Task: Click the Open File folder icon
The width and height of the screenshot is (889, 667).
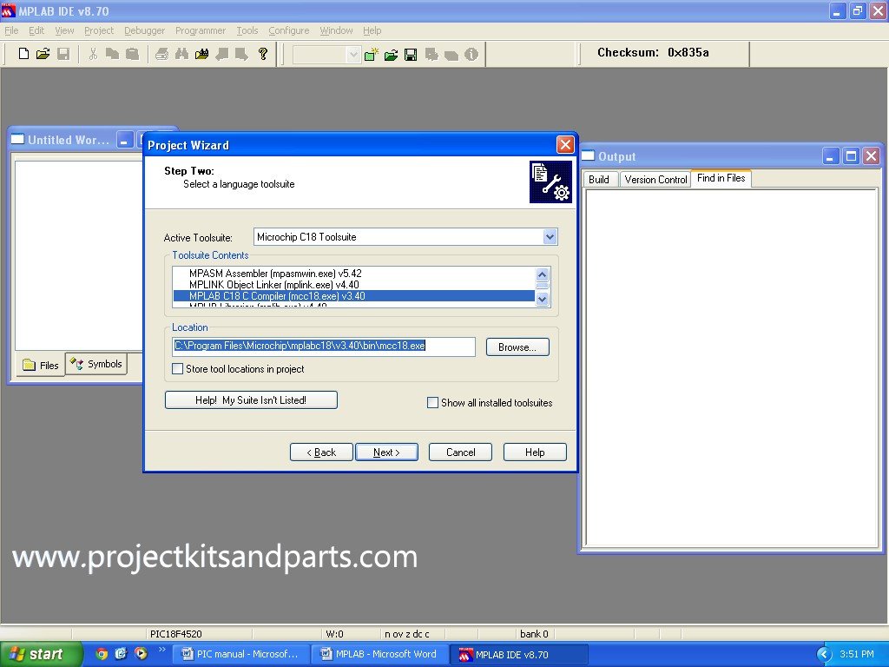Action: (43, 54)
